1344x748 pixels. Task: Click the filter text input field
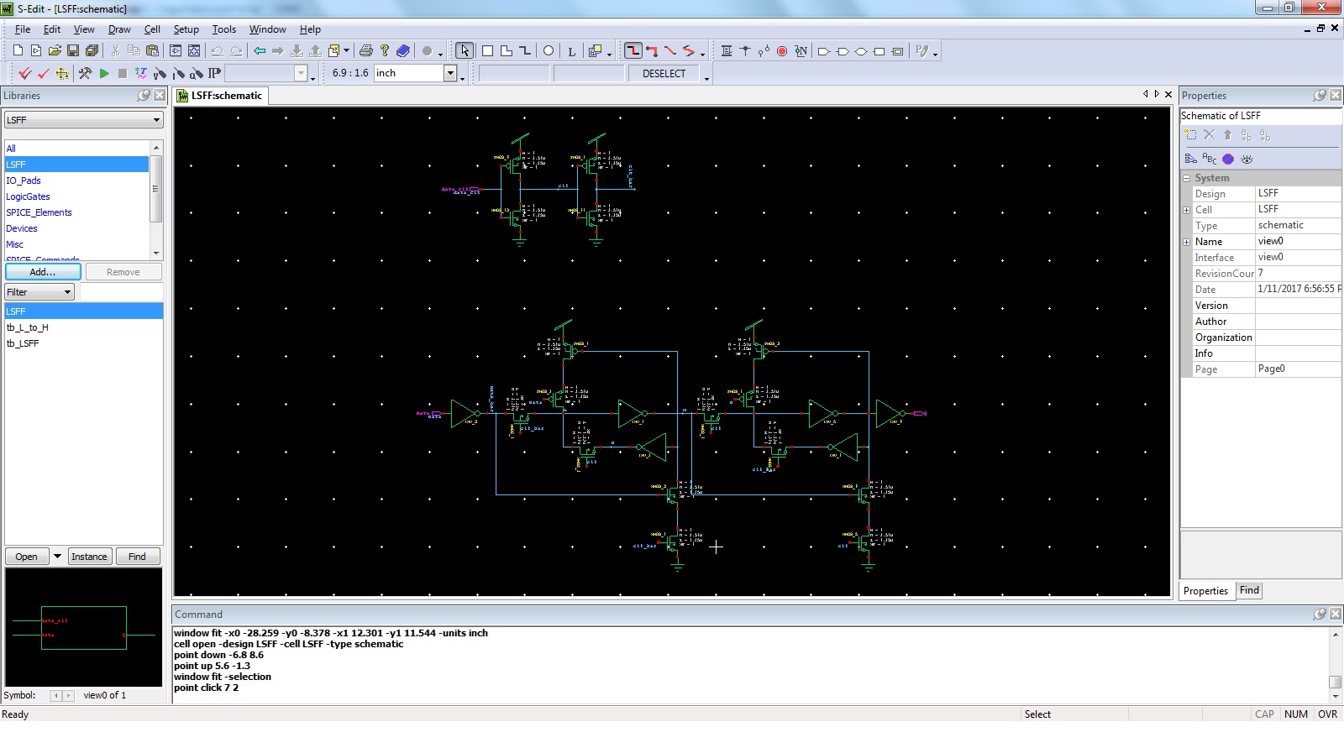coord(121,292)
